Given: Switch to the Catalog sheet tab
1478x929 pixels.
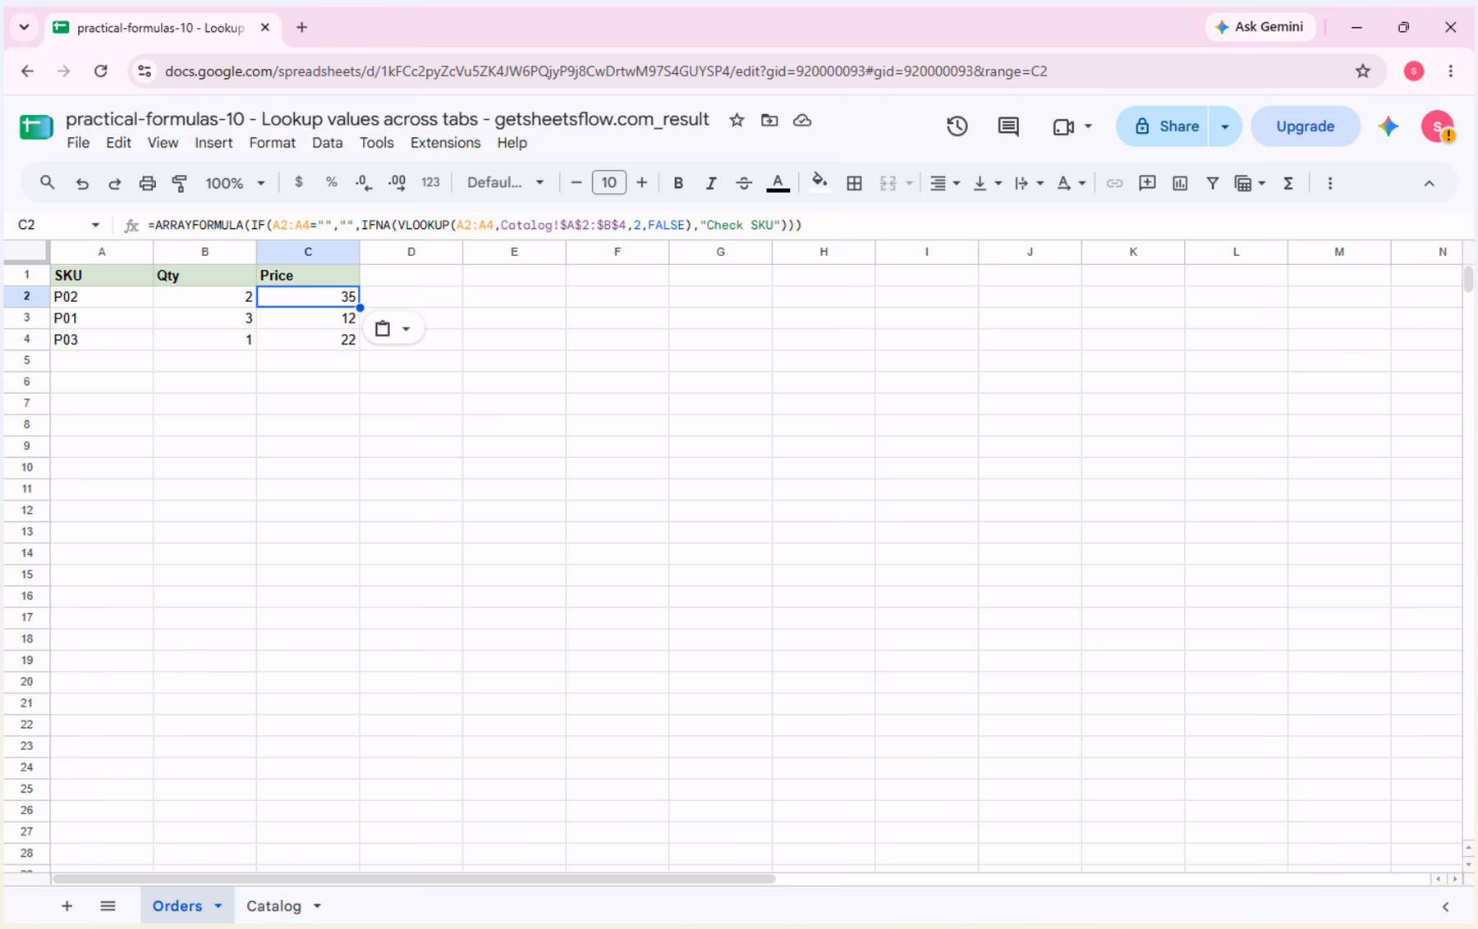Looking at the screenshot, I should coord(273,906).
